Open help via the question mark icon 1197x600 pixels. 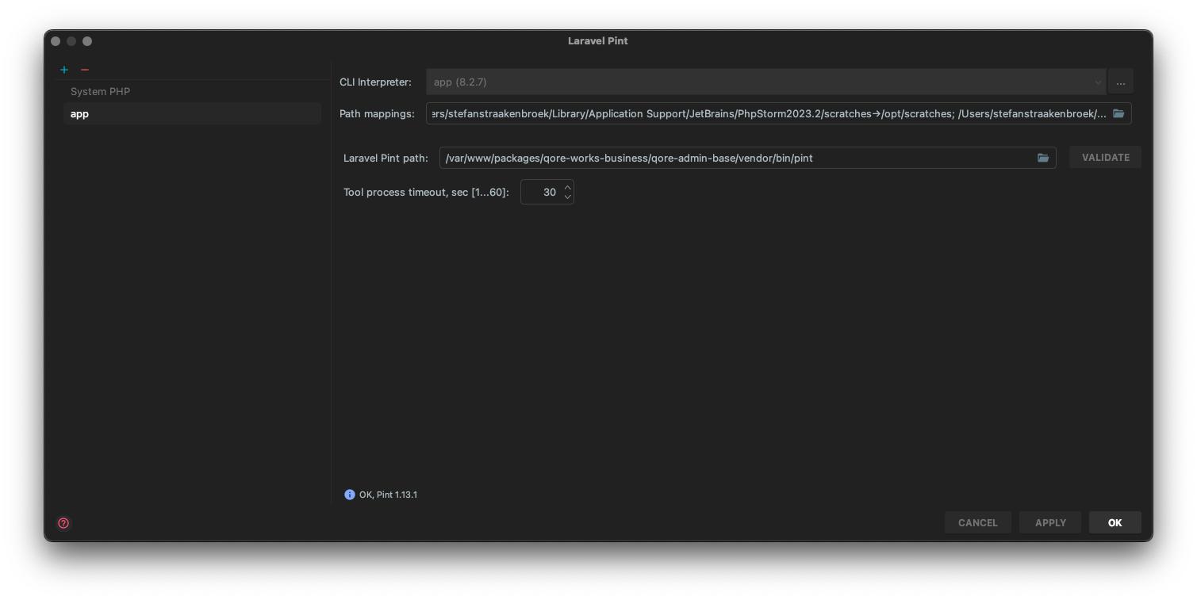[63, 523]
